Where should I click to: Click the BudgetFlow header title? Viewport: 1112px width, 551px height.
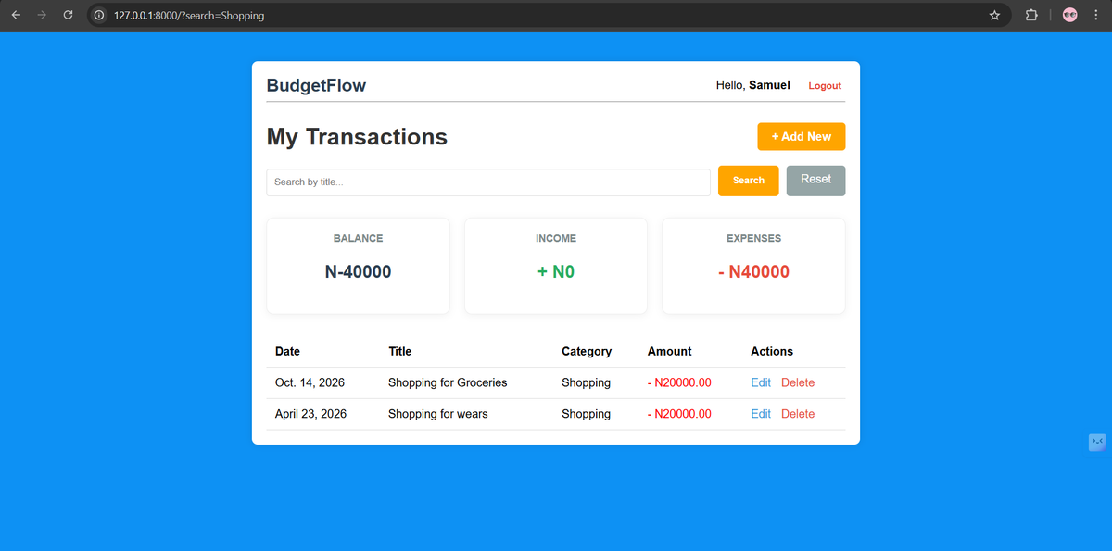point(316,85)
